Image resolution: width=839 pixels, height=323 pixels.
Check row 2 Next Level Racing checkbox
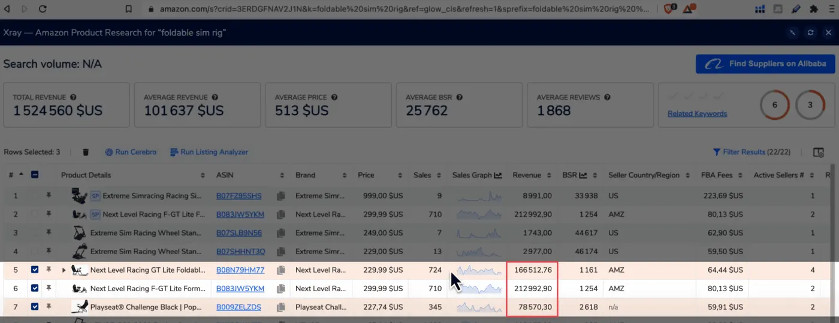pos(35,214)
